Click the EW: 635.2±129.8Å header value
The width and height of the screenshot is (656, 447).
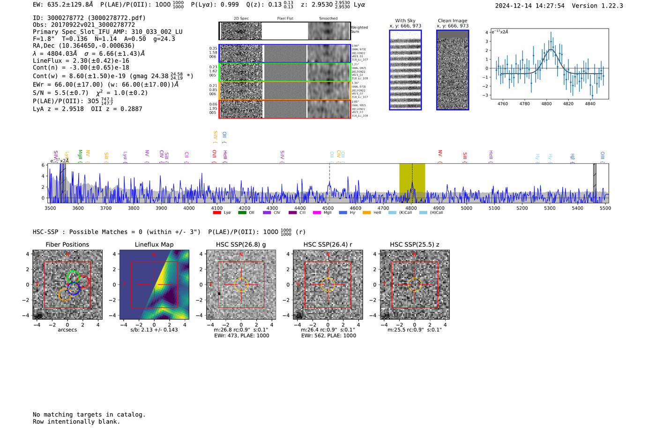pos(63,5)
